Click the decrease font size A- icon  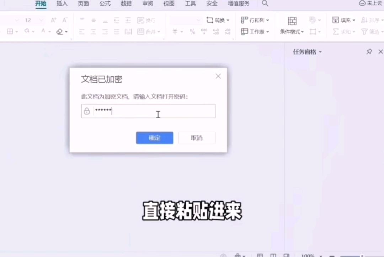tap(65, 20)
